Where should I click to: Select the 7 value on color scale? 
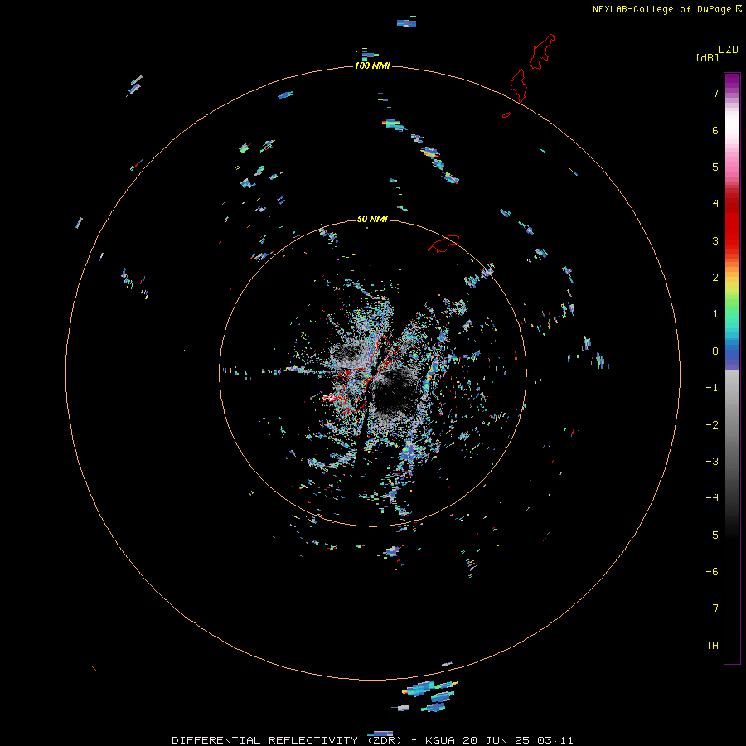(715, 93)
